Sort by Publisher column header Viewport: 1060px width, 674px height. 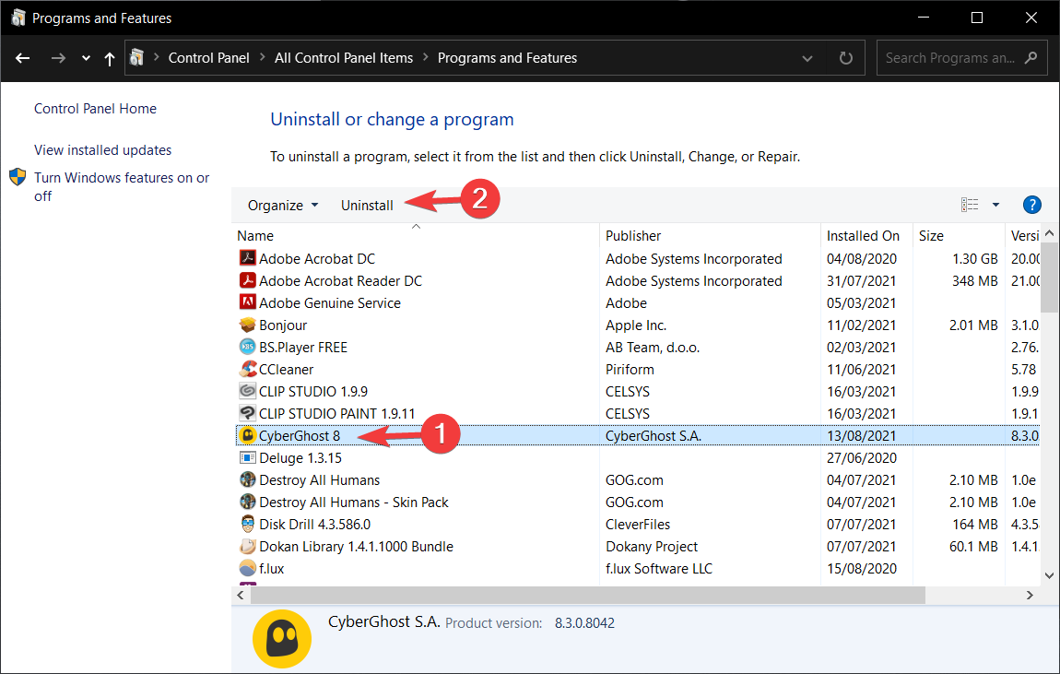click(x=632, y=236)
